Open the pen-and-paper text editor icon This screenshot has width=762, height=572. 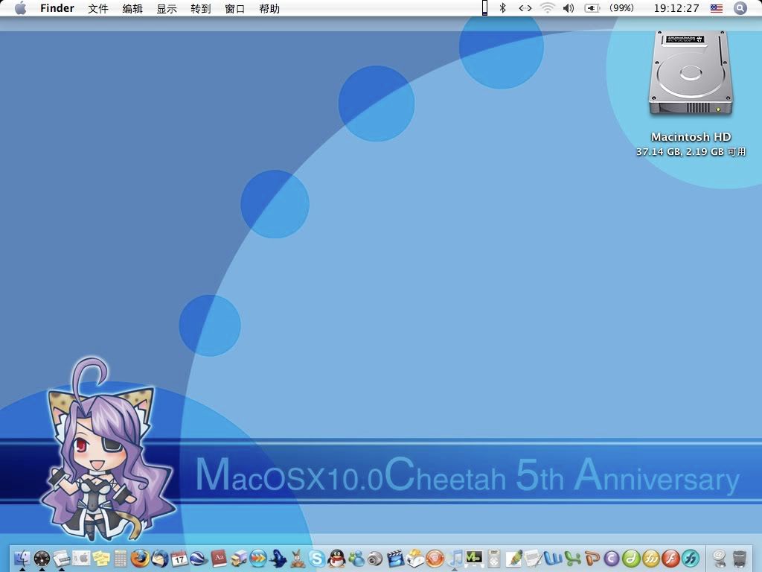533,559
